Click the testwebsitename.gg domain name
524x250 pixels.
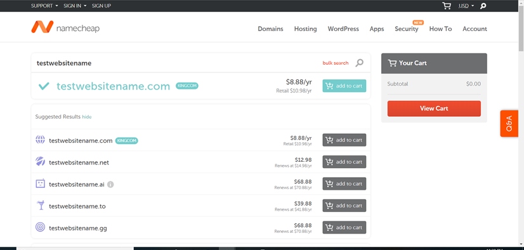pyautogui.click(x=78, y=228)
